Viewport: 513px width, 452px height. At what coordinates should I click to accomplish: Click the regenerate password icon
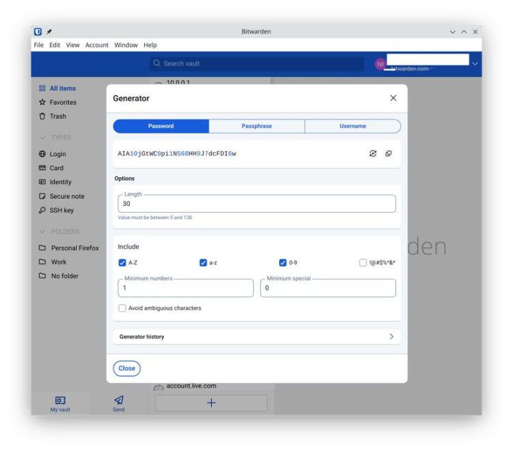373,153
